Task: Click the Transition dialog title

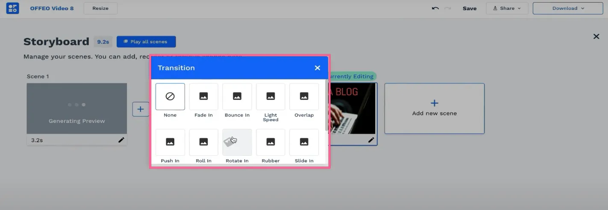Action: (x=176, y=68)
